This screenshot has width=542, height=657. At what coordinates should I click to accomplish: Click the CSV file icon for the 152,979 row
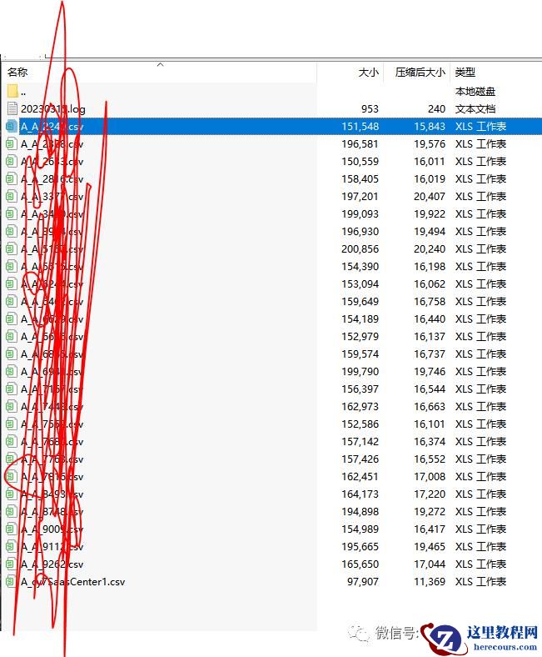11,337
